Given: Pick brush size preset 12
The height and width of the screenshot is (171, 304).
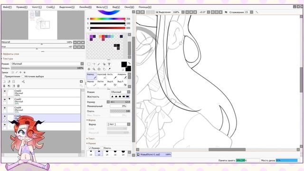Looking at the screenshot, I should pos(99,153).
